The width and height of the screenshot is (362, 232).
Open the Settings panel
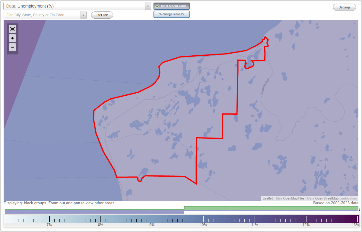click(x=344, y=7)
